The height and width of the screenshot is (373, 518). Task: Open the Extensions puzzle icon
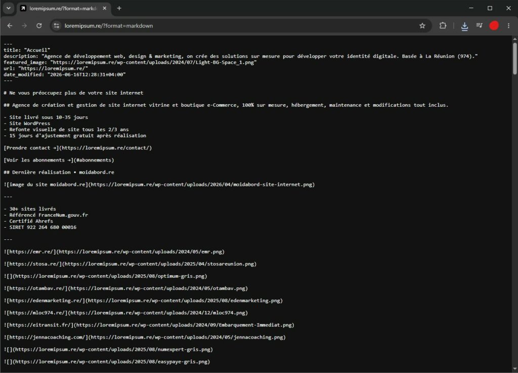click(443, 26)
